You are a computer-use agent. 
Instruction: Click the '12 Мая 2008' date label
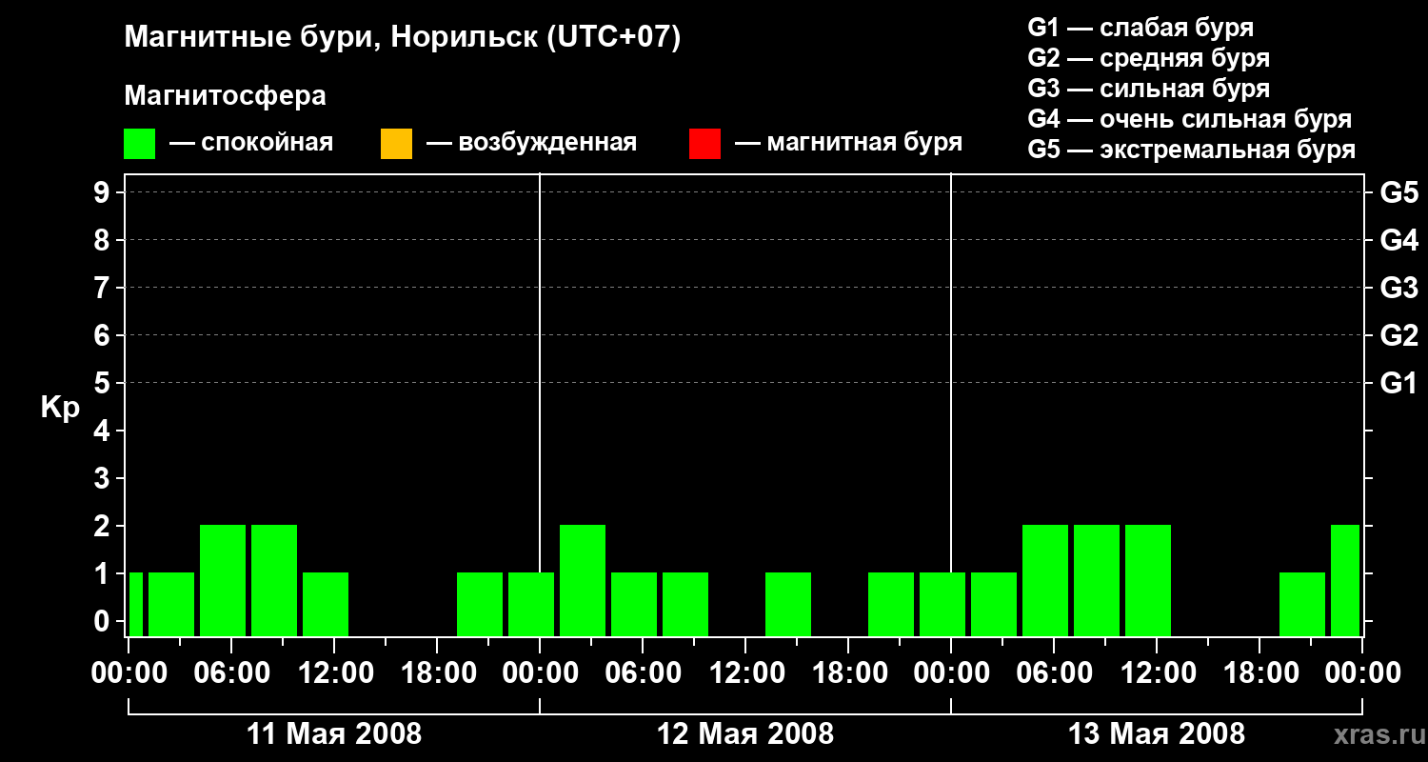click(745, 734)
